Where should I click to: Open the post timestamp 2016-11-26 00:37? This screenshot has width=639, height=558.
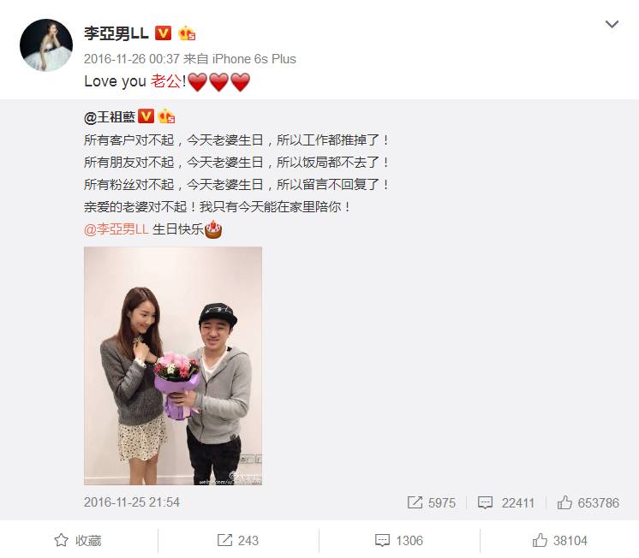coord(132,59)
